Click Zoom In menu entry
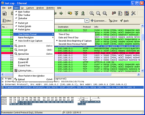Viewport: 145px width, 115px height. [x=34, y=46]
